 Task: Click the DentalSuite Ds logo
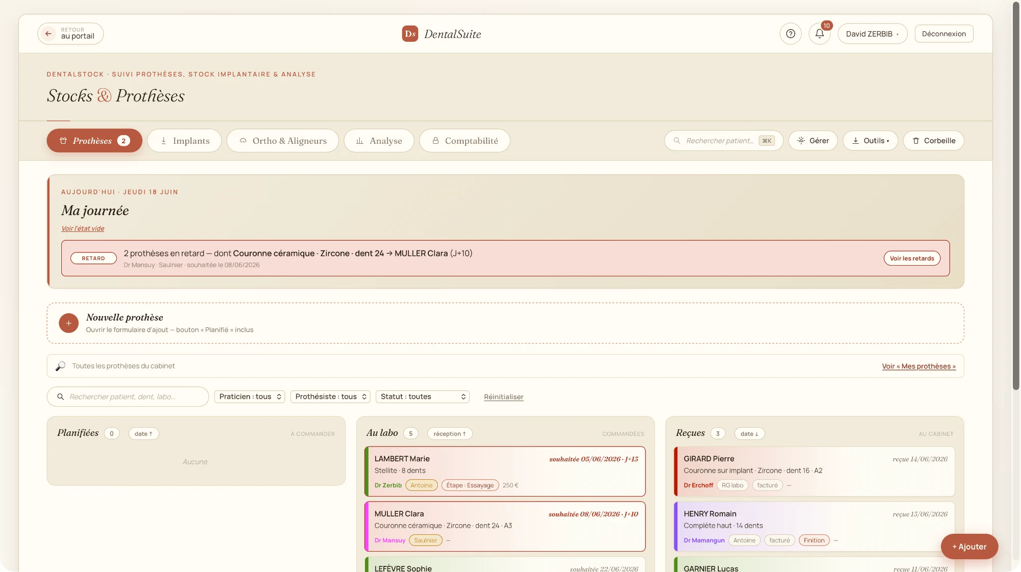(x=410, y=34)
